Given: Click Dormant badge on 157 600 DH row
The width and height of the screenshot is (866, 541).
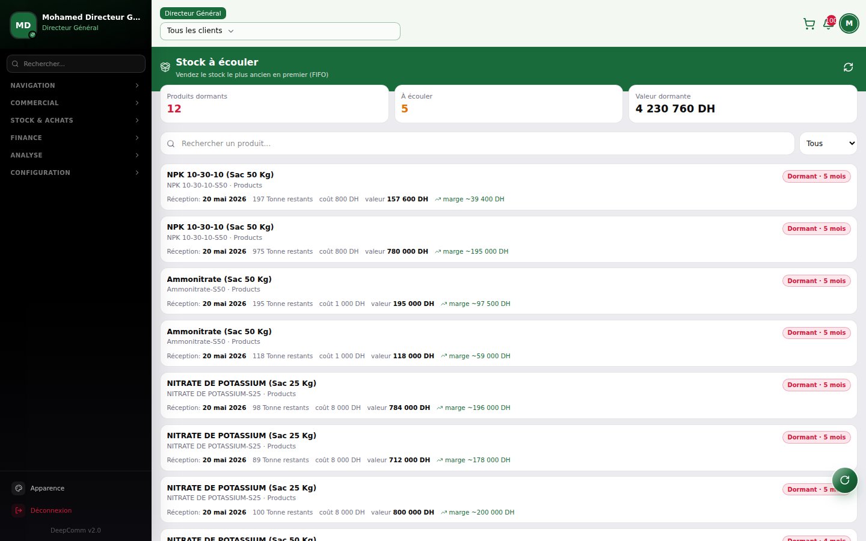Looking at the screenshot, I should tap(817, 176).
